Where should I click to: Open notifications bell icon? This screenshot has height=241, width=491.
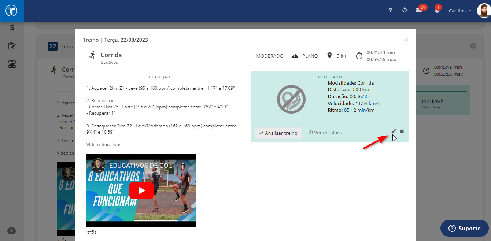(x=437, y=11)
